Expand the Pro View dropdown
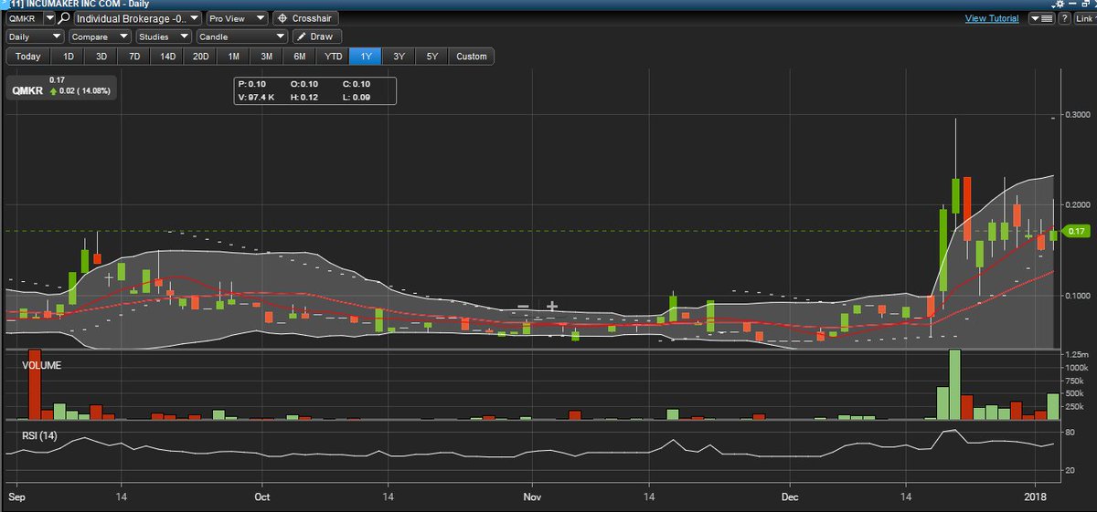Screen dimensions: 1097x512 point(237,18)
